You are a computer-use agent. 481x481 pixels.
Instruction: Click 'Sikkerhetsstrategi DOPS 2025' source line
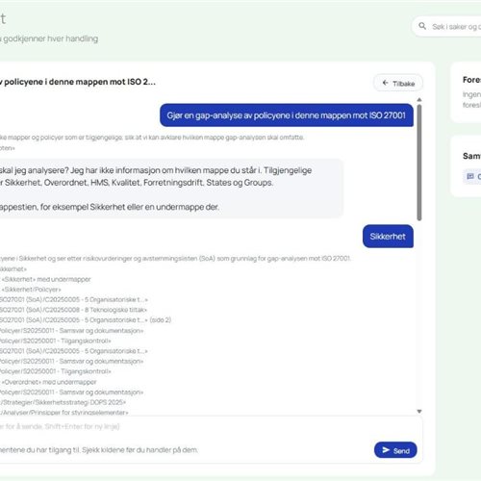(x=63, y=402)
